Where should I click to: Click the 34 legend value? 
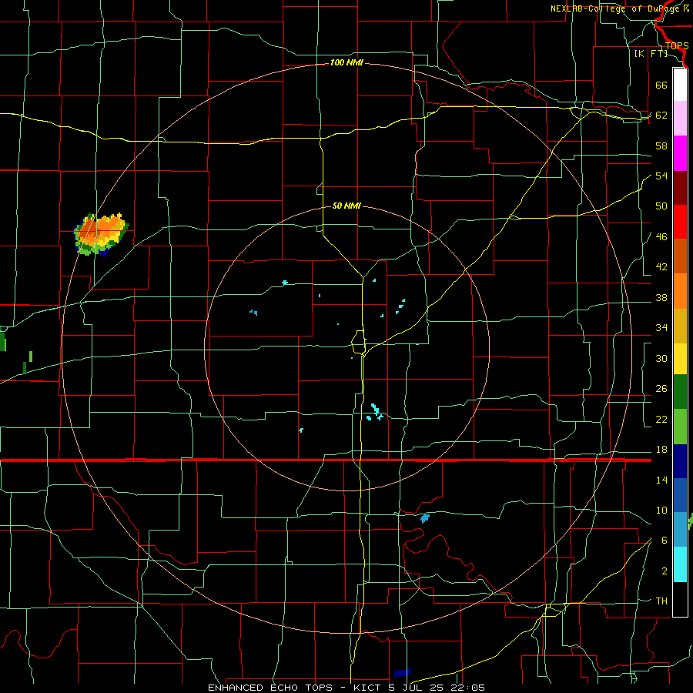[x=661, y=328]
